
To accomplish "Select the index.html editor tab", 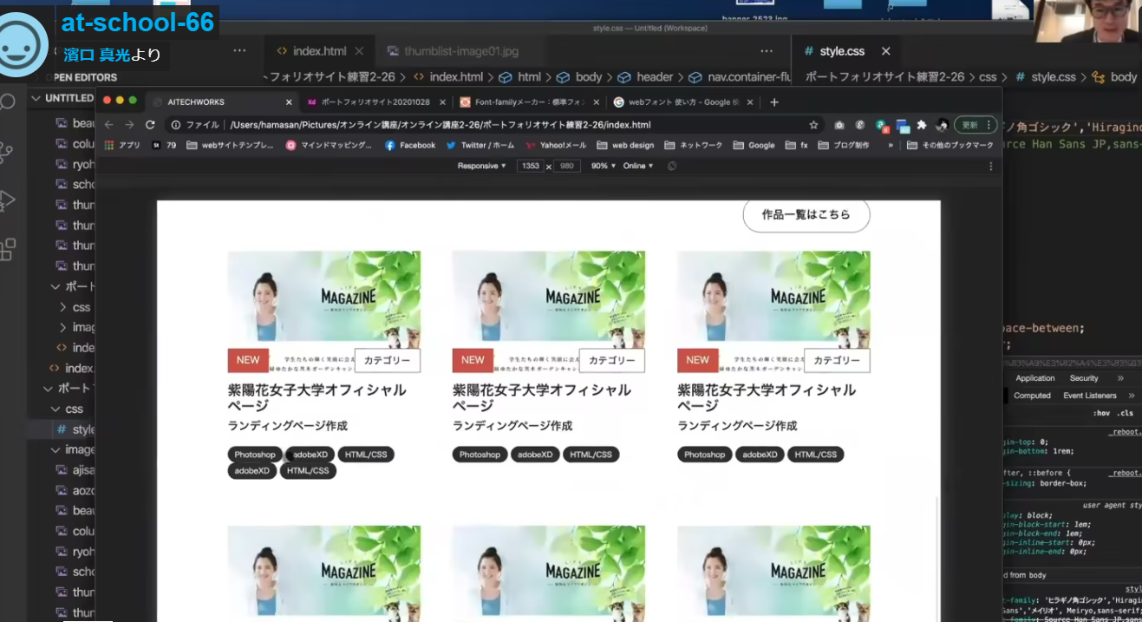I will (319, 51).
